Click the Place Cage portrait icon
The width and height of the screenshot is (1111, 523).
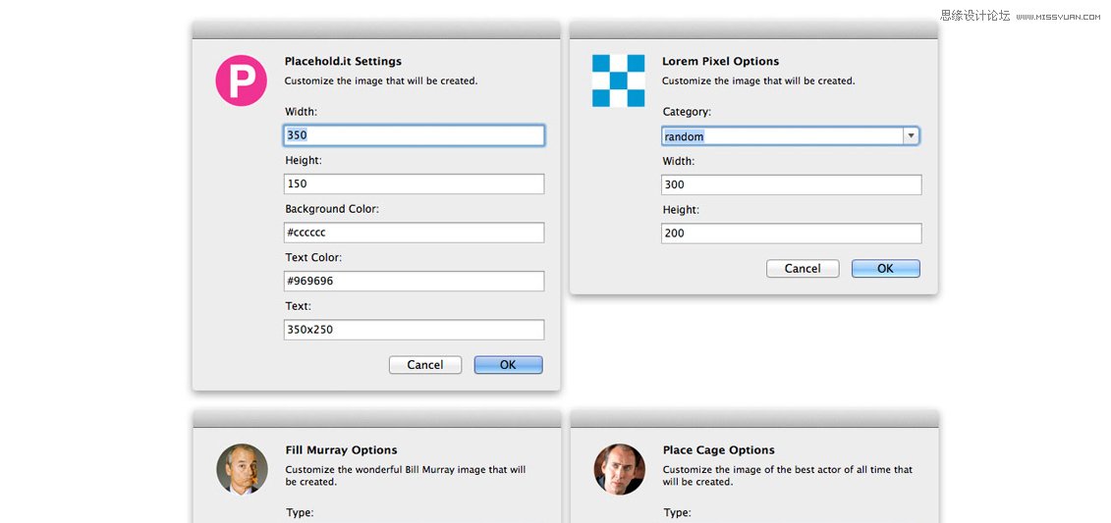coord(619,469)
